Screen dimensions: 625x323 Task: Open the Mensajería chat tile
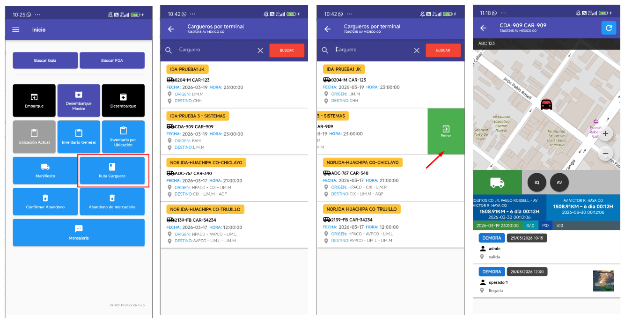pyautogui.click(x=79, y=232)
